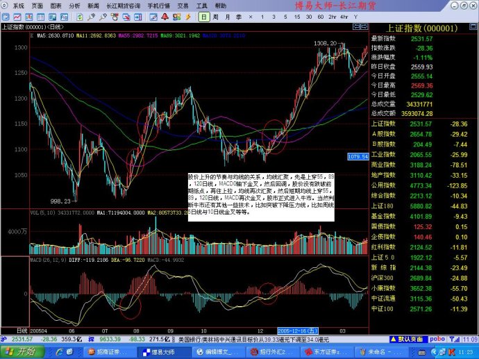The height and width of the screenshot is (359, 479).
Task: Open the 交易 menu
Action: pyautogui.click(x=183, y=6)
